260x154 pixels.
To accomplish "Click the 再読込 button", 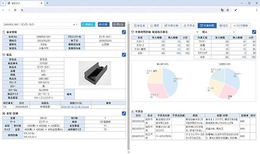I will (88, 24).
